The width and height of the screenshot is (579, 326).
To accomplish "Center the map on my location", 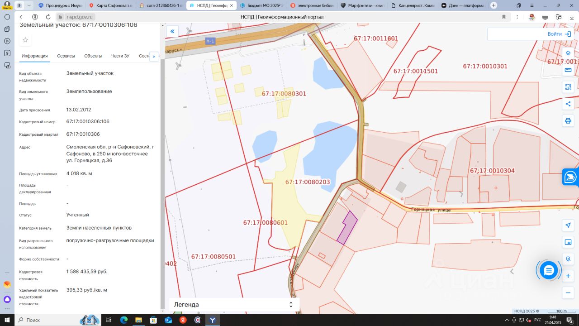I will point(568,225).
